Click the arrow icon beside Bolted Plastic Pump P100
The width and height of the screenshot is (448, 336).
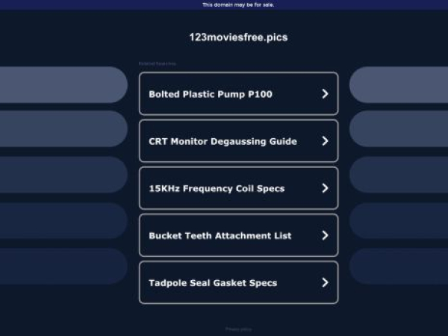(x=325, y=94)
